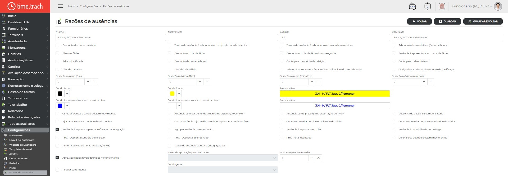This screenshot has height=176, width=508.
Task: Click the Avaliação desempenho sidebar icon
Action: click(4, 73)
